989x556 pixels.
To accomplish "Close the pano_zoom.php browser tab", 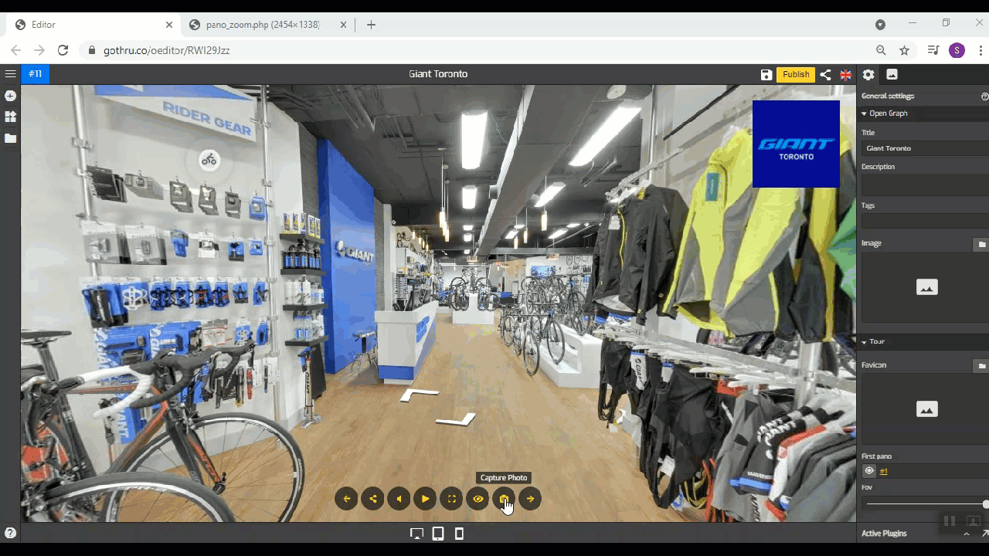I will (343, 25).
